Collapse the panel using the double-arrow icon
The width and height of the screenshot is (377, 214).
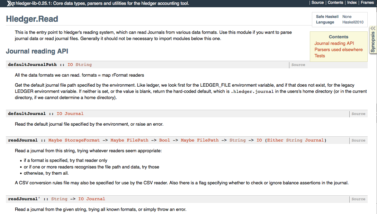click(373, 28)
